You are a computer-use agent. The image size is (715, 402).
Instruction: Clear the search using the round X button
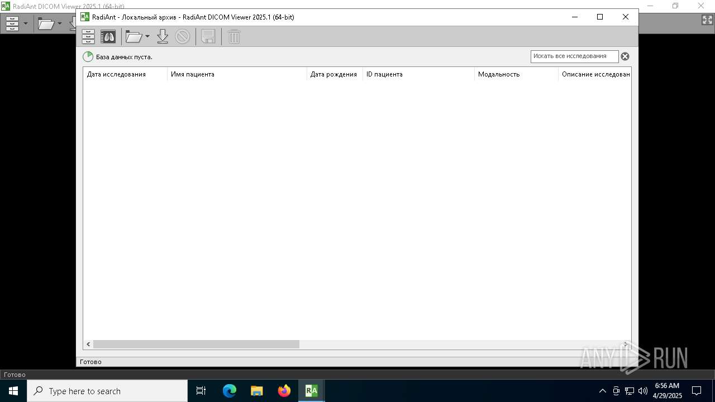click(x=625, y=56)
